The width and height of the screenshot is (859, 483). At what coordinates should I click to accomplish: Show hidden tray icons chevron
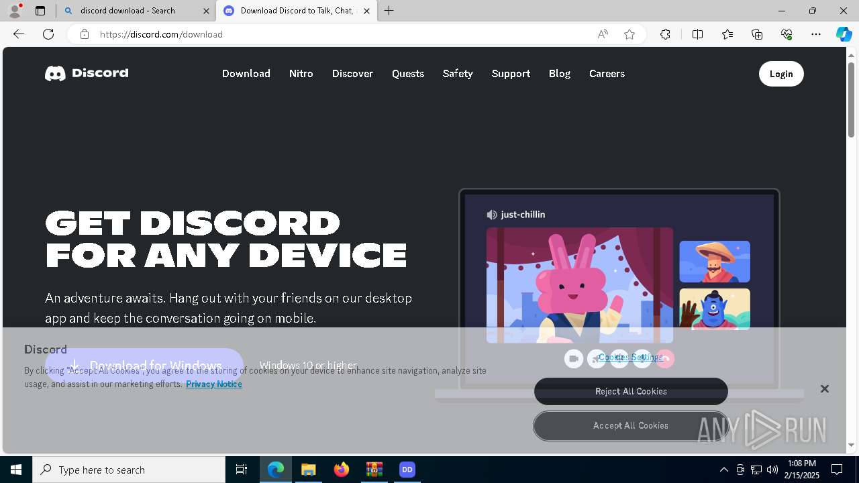pyautogui.click(x=723, y=470)
